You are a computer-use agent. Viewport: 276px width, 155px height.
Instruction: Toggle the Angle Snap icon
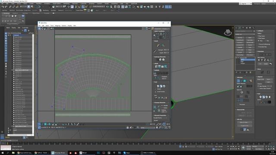coord(79,7)
